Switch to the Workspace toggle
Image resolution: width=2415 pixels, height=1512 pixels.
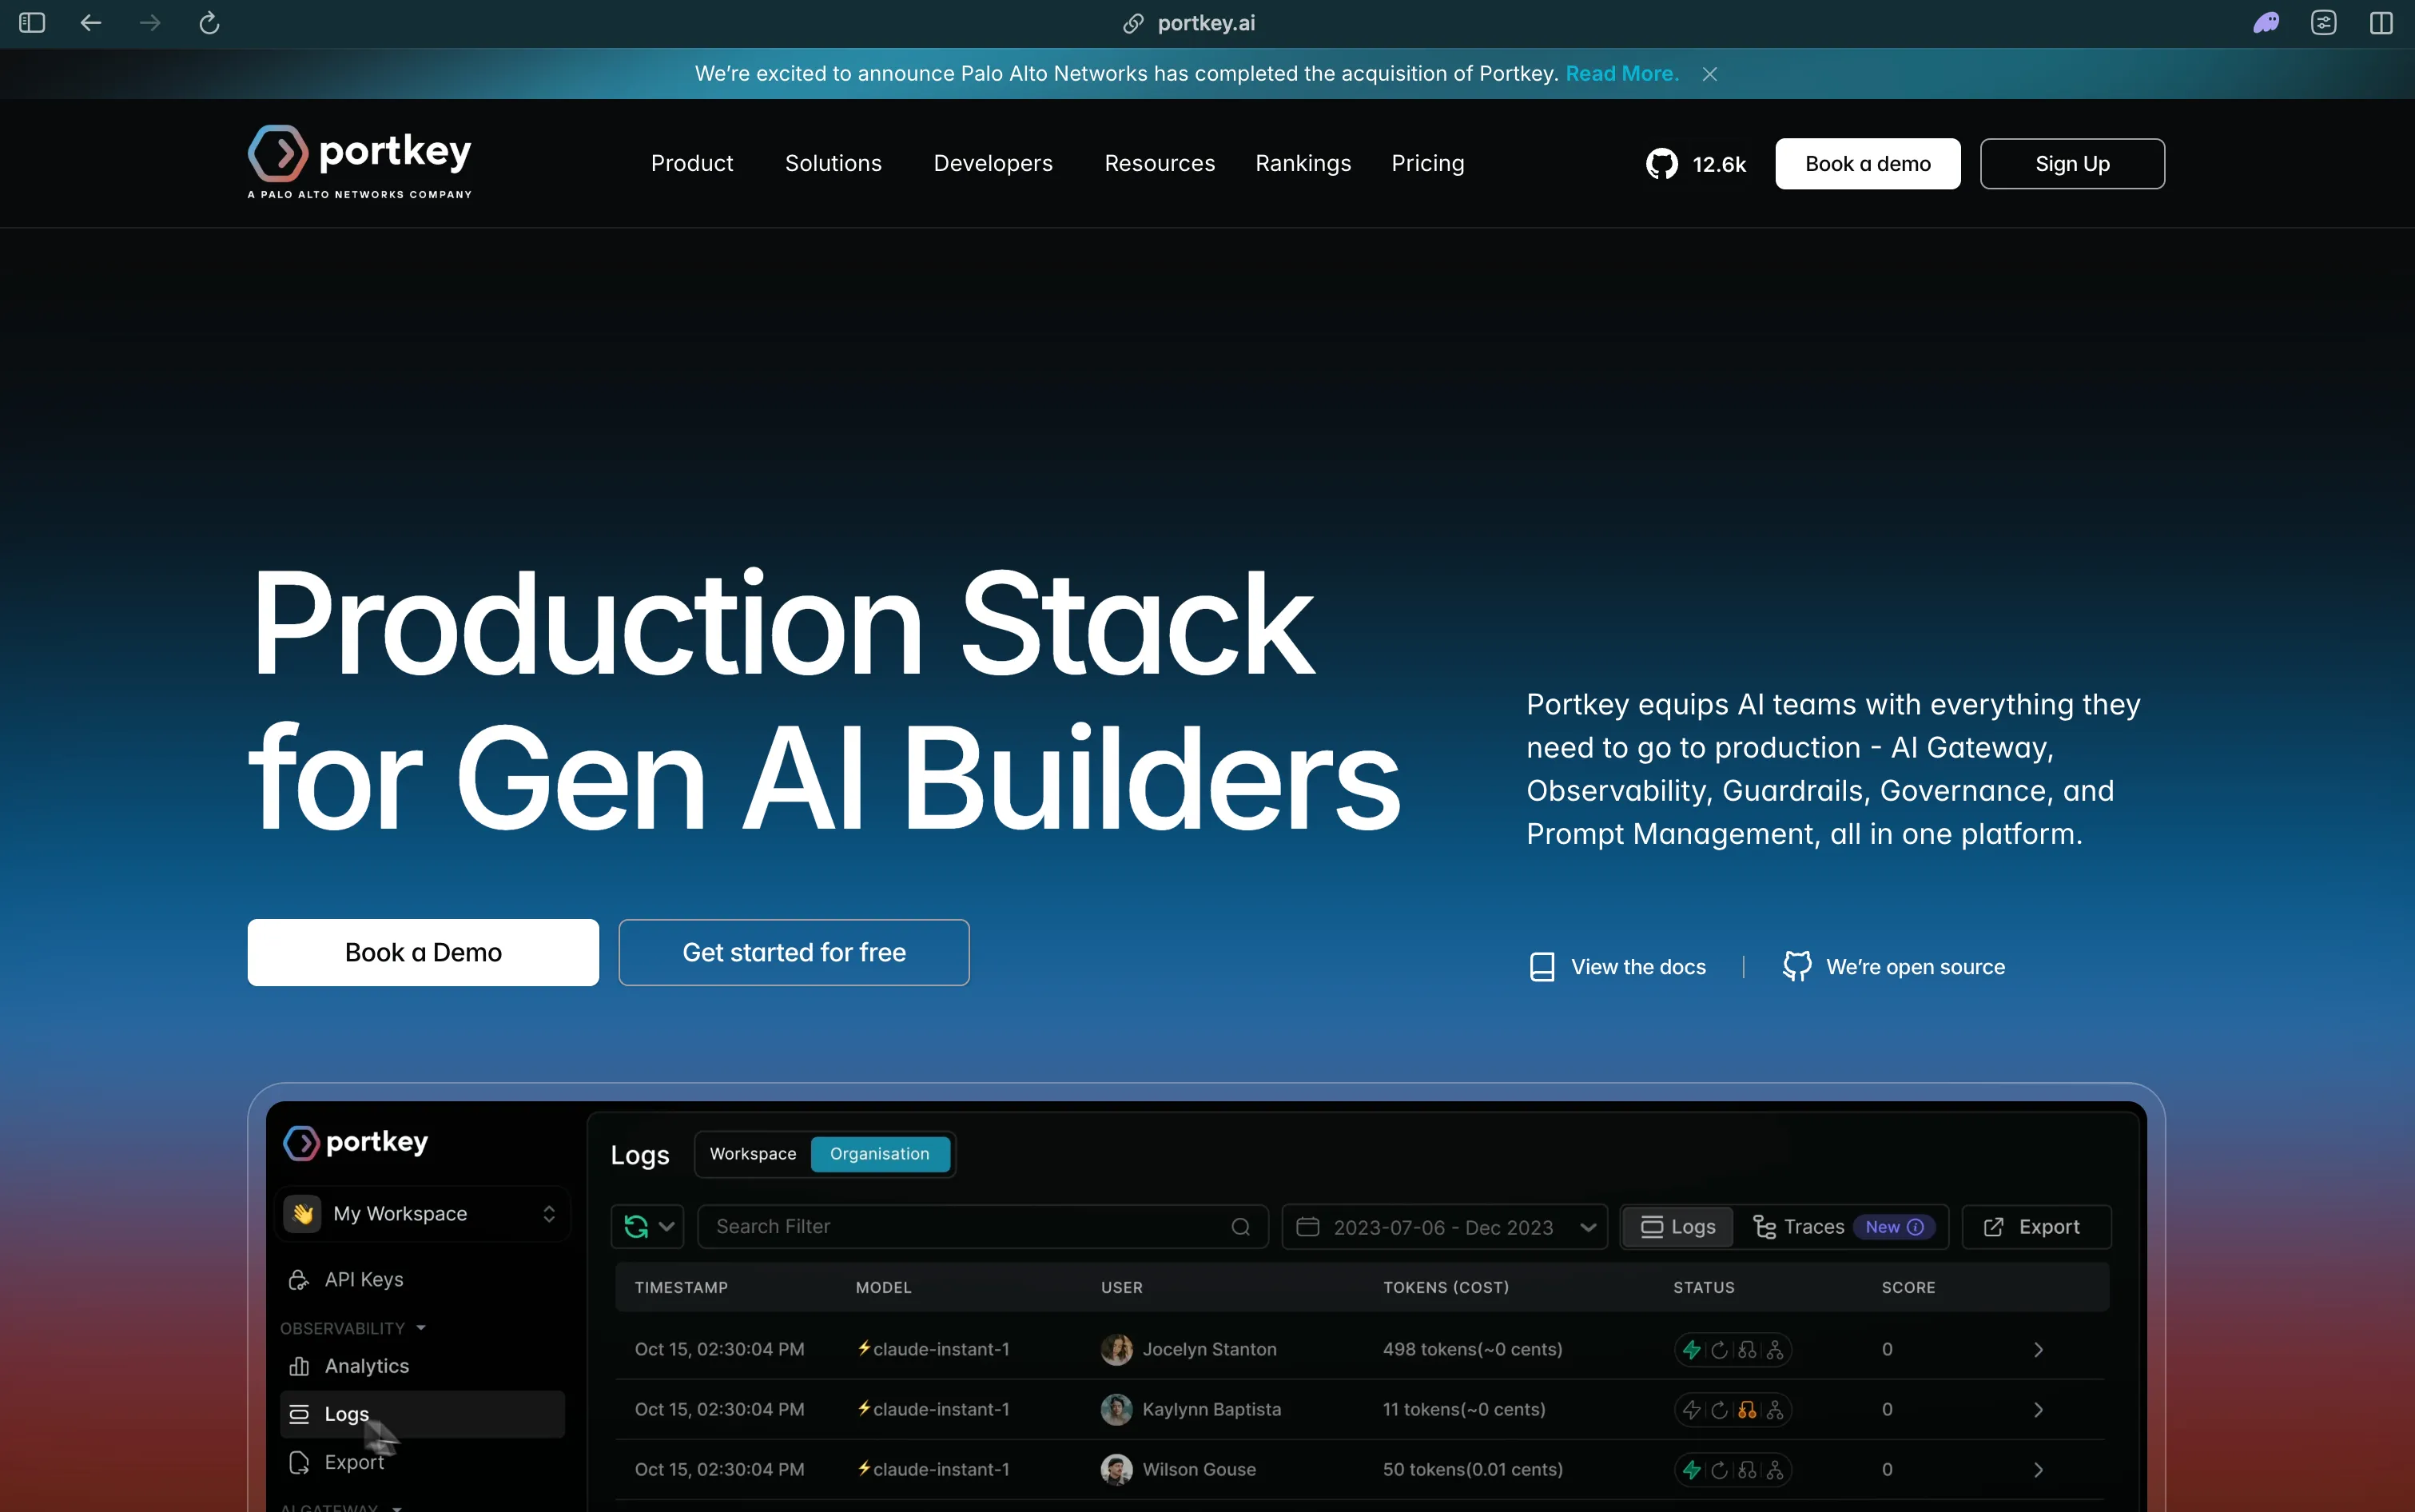(753, 1154)
